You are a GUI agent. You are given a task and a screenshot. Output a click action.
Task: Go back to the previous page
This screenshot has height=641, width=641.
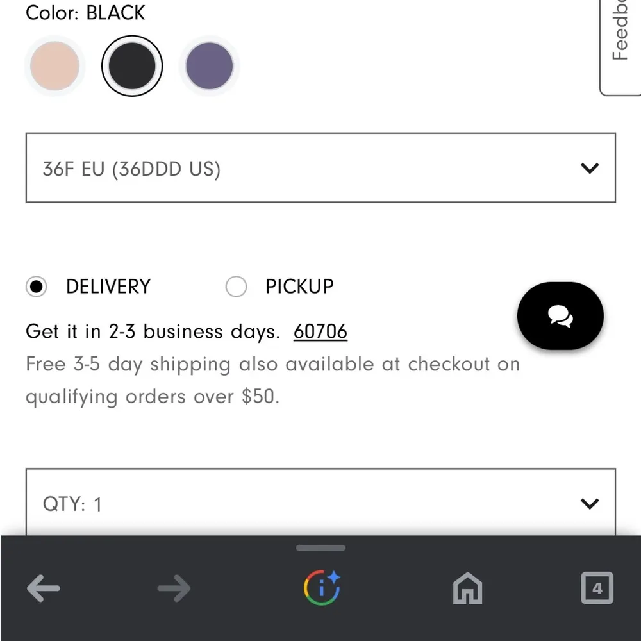44,588
